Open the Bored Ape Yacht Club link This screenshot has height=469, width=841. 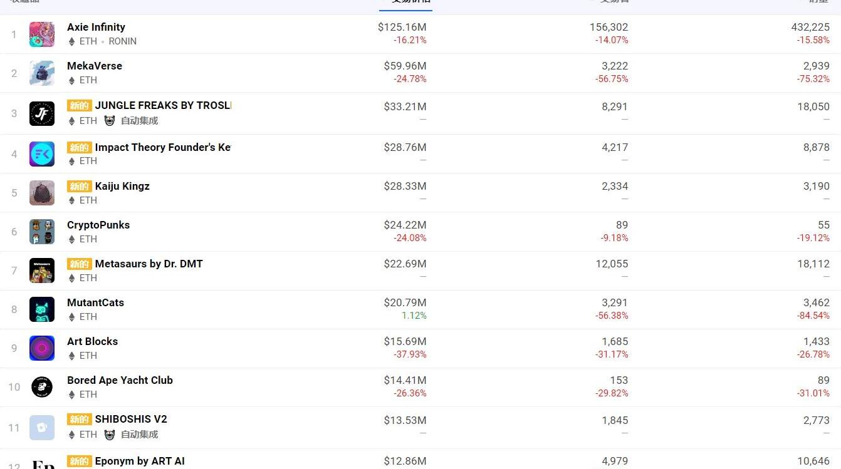click(x=120, y=380)
